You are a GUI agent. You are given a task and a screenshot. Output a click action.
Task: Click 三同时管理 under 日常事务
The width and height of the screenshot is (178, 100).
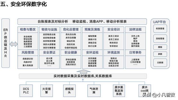click(135, 62)
